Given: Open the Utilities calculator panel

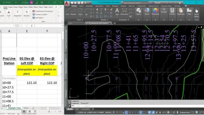Looking at the screenshot, I should point(172,11).
